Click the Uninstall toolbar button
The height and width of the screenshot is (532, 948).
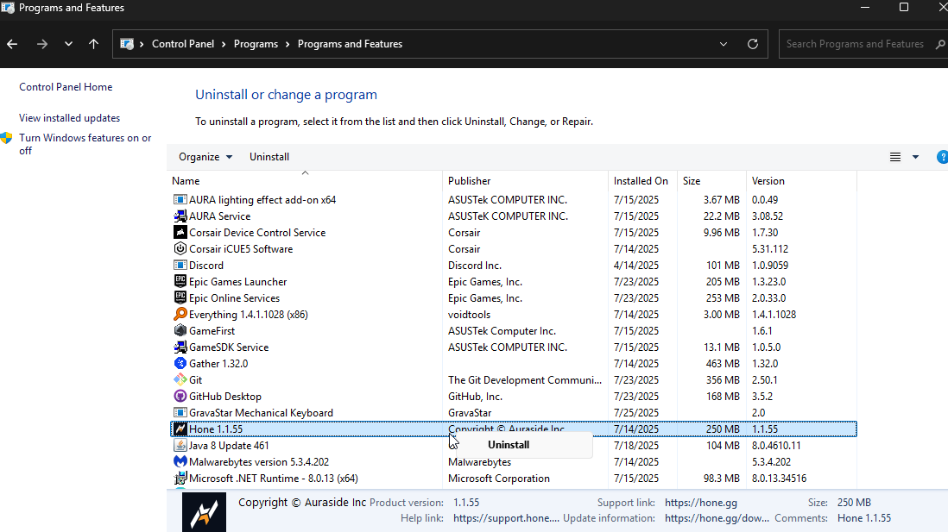269,157
